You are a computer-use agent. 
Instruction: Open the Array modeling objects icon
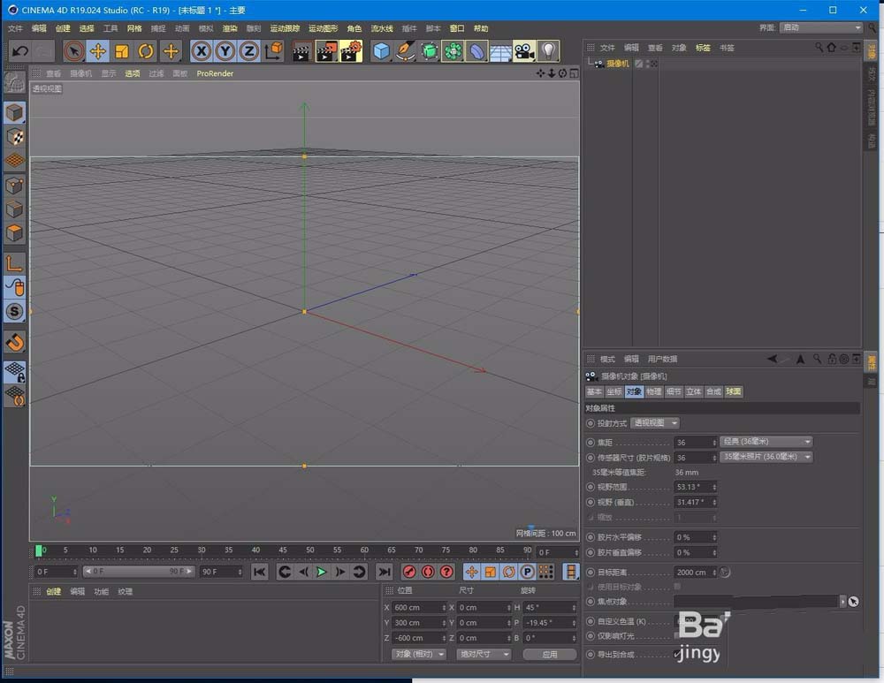pos(453,51)
